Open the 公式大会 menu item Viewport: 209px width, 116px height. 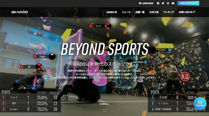pyautogui.click(x=154, y=12)
